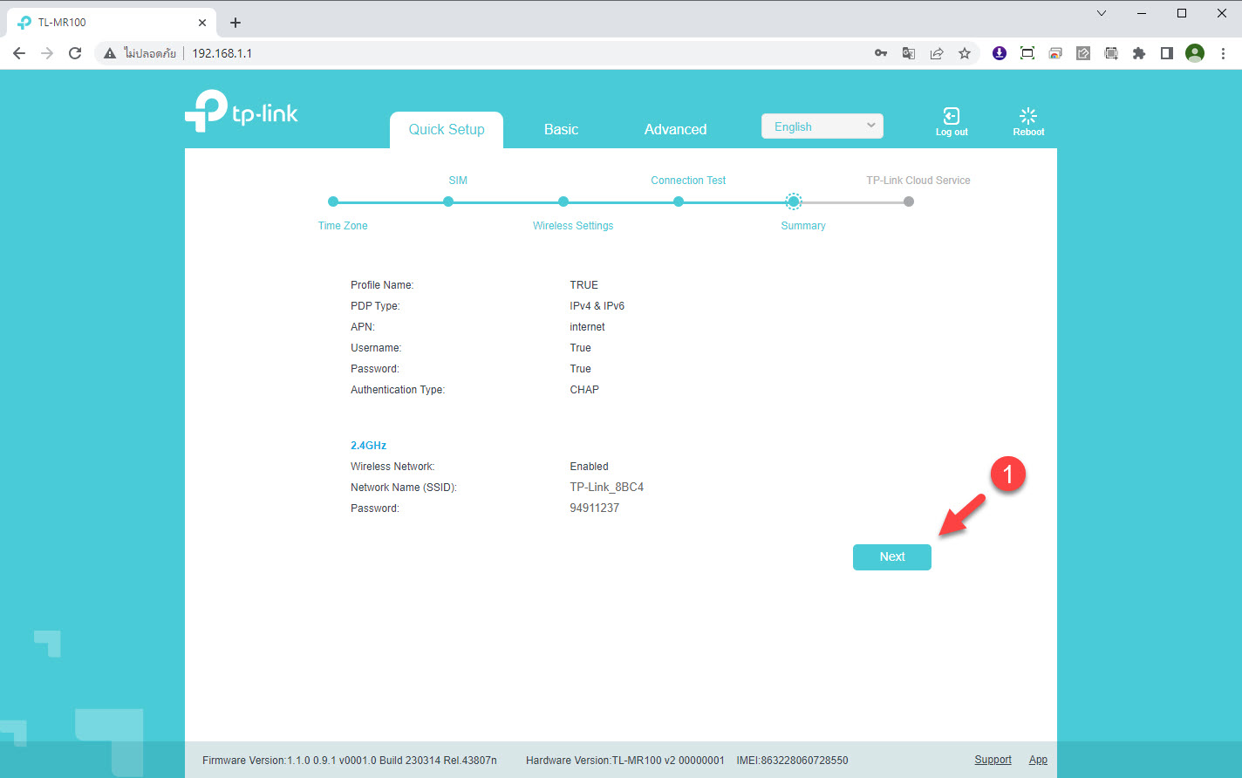Select the TP-Link Cloud Service step marker

909,201
